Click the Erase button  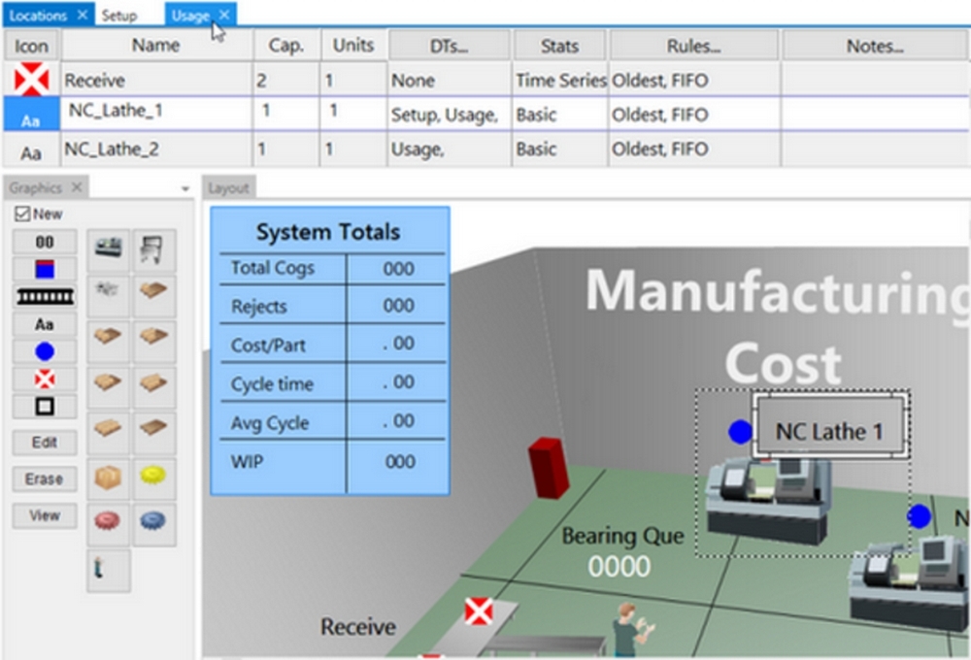45,479
